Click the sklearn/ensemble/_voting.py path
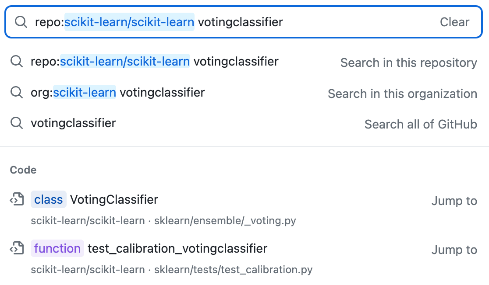 coord(225,221)
